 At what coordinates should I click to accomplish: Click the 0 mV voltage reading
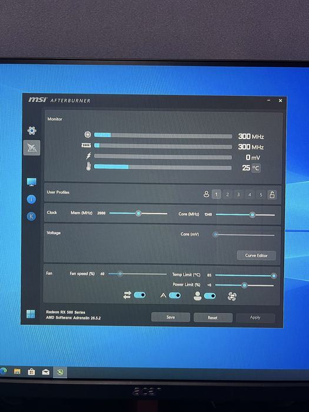tap(253, 157)
